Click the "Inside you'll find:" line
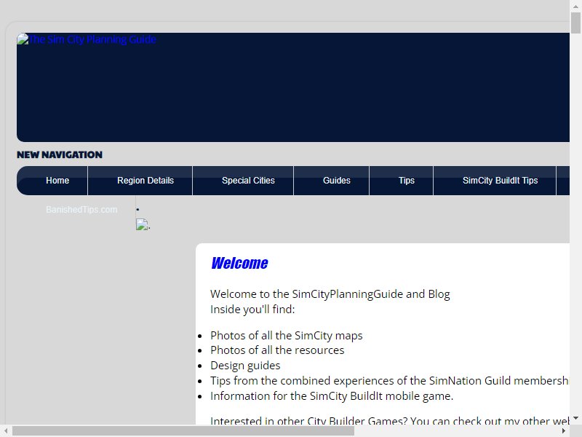The width and height of the screenshot is (582, 437). pos(252,310)
